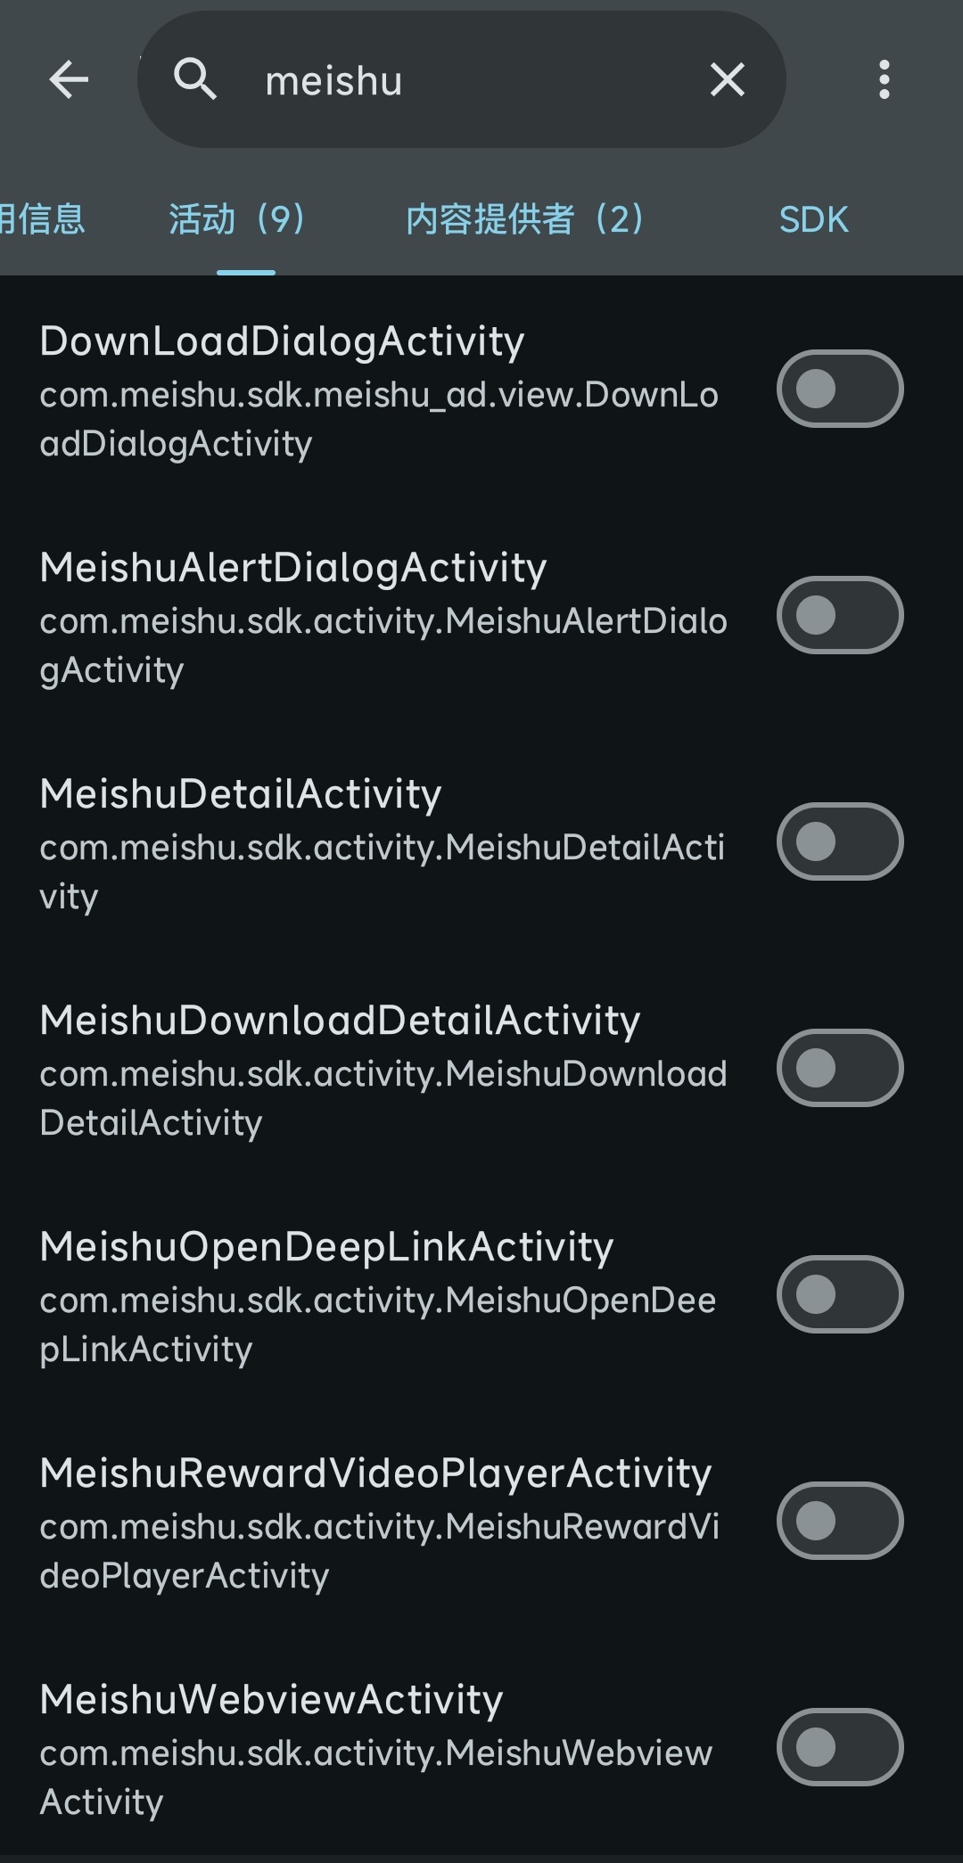Click the meishu search field
The height and width of the screenshot is (1863, 963).
click(462, 80)
